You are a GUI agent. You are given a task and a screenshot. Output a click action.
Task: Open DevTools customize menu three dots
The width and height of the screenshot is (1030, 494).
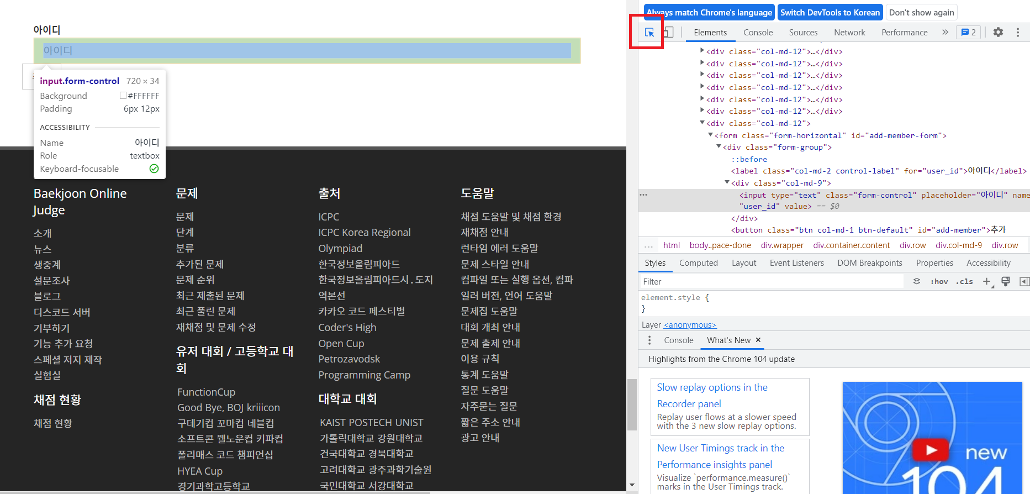pyautogui.click(x=1018, y=33)
